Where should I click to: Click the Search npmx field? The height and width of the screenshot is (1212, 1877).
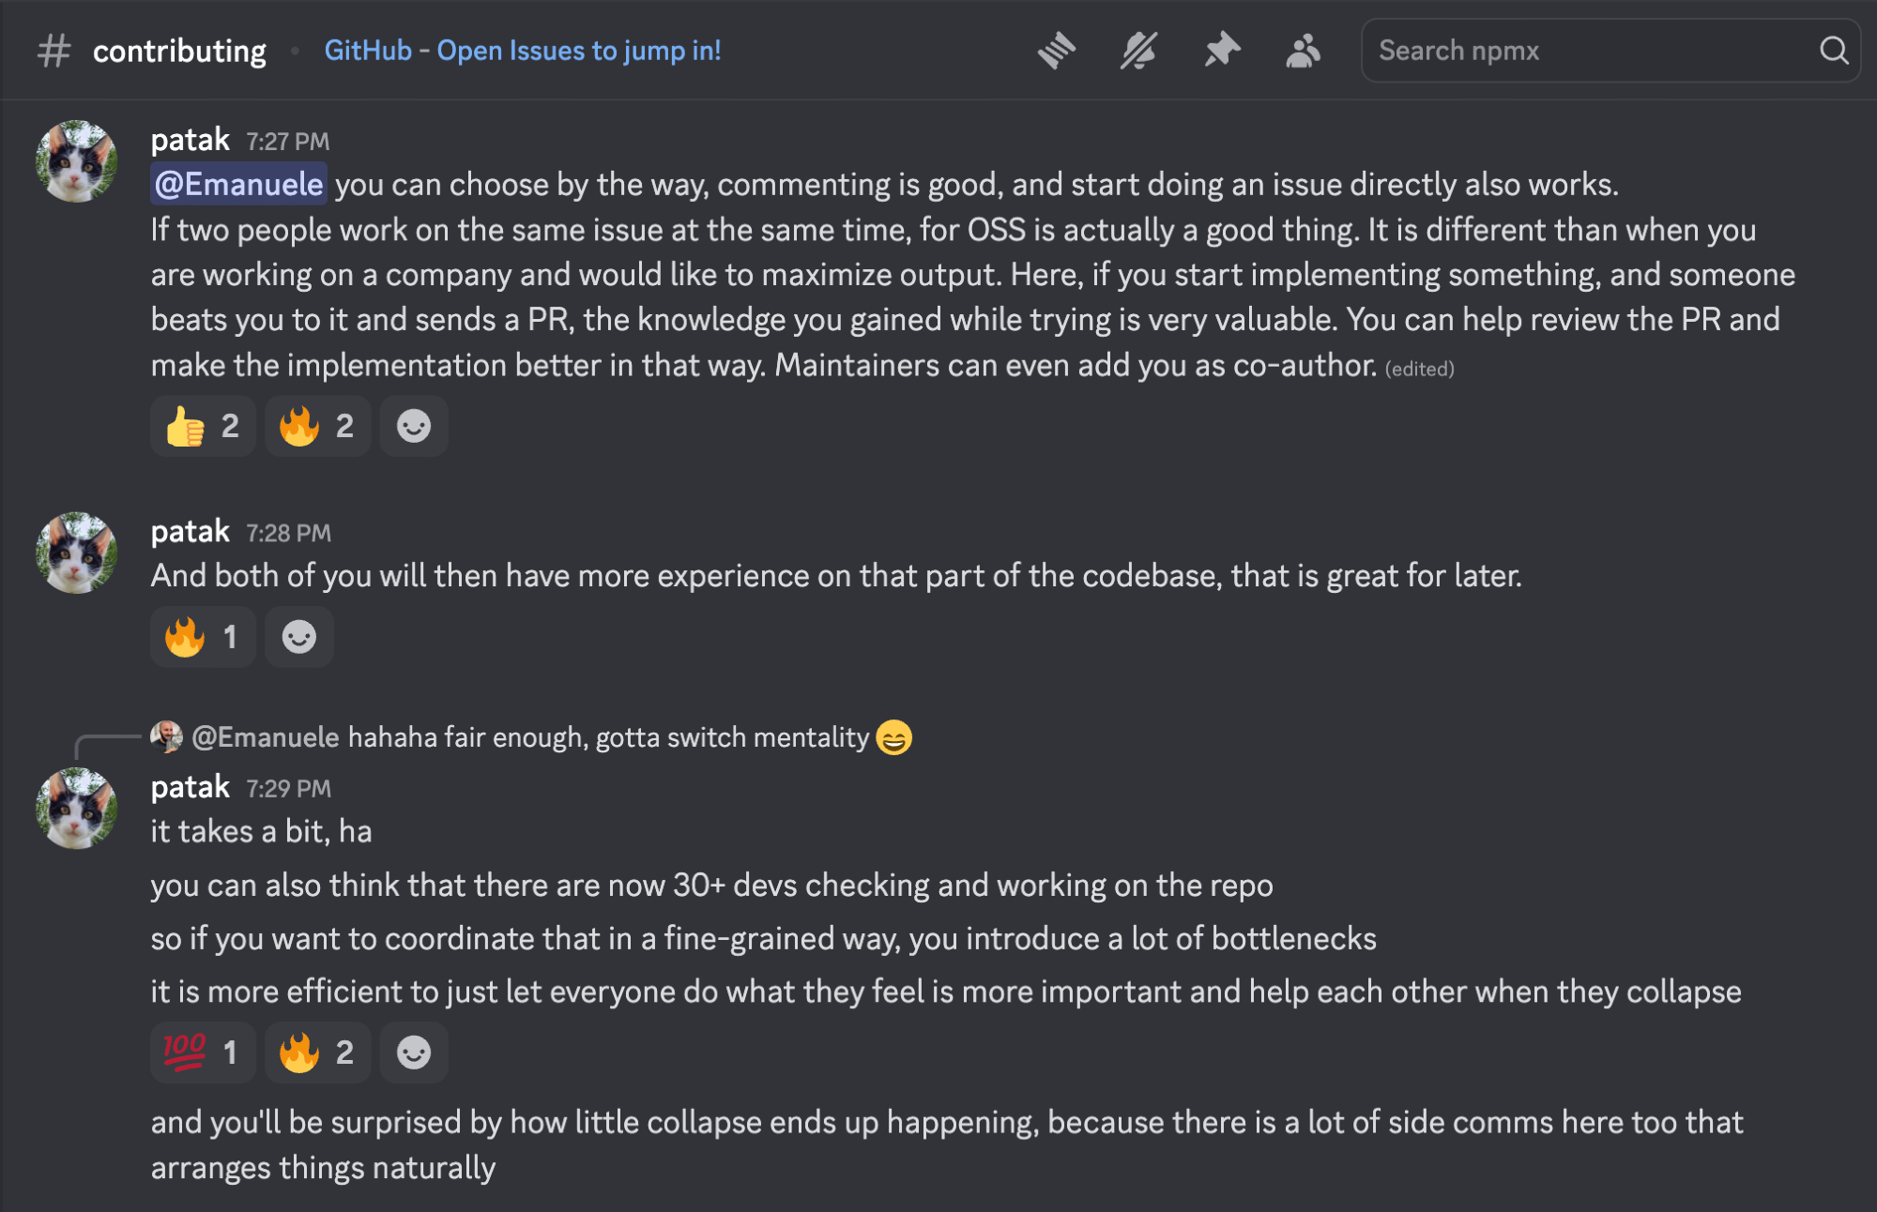point(1586,51)
